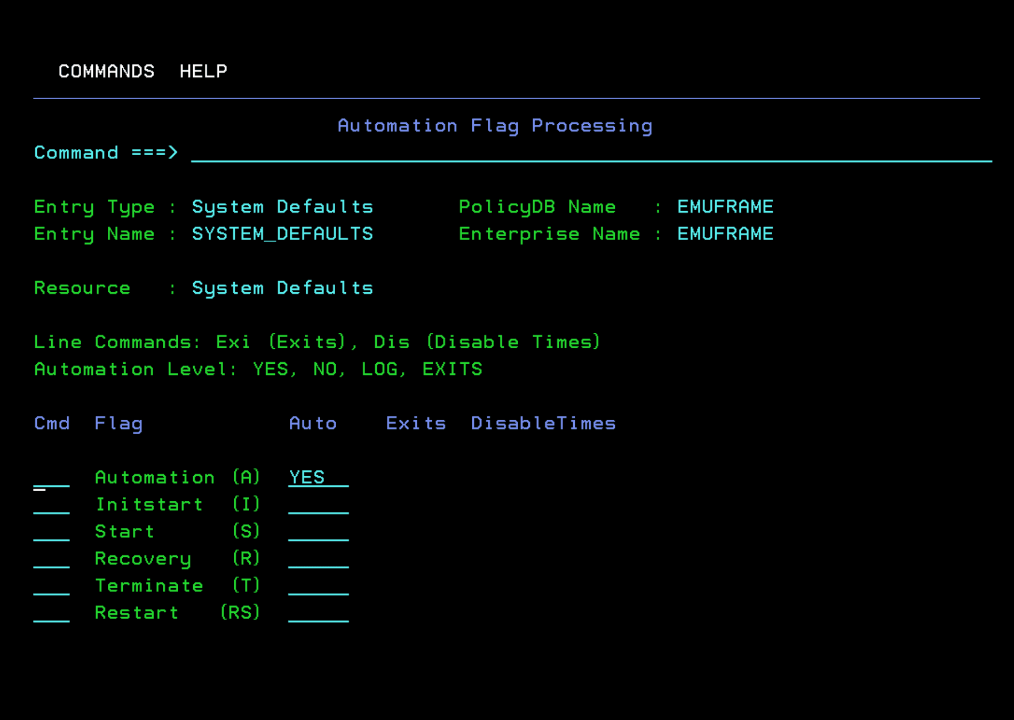Click the Cmd field beside Restart (RS)

pos(52,618)
